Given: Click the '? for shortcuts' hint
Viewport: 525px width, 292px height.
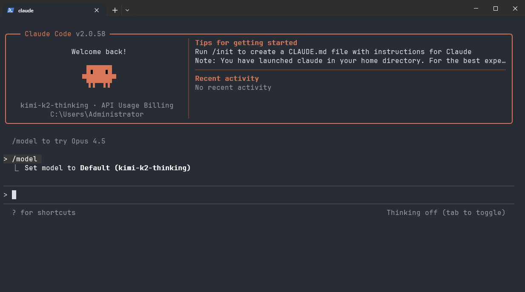Looking at the screenshot, I should coord(44,212).
